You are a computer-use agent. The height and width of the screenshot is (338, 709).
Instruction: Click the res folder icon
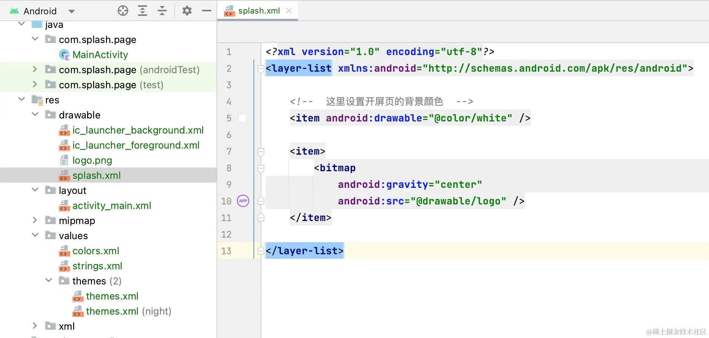37,100
